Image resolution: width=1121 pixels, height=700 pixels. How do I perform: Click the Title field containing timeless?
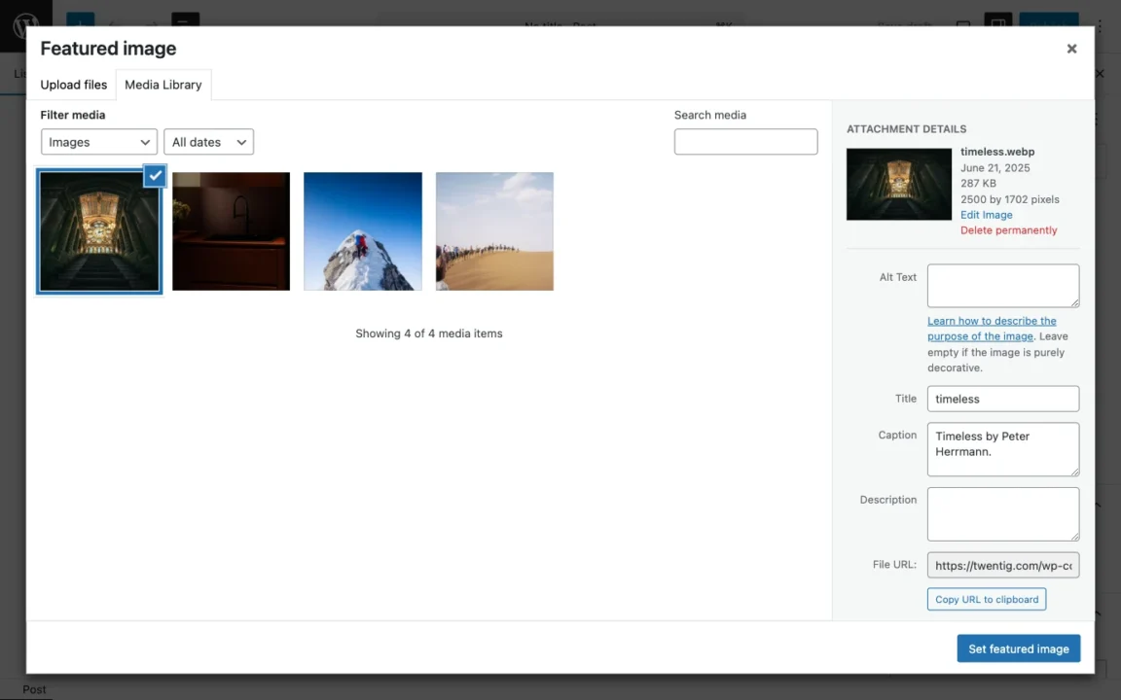point(1003,399)
